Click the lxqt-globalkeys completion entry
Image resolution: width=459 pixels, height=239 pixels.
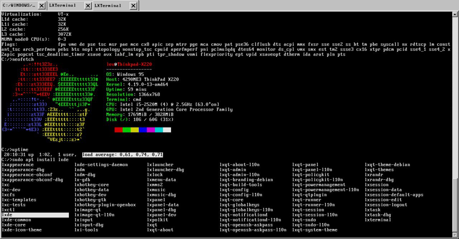240,205
